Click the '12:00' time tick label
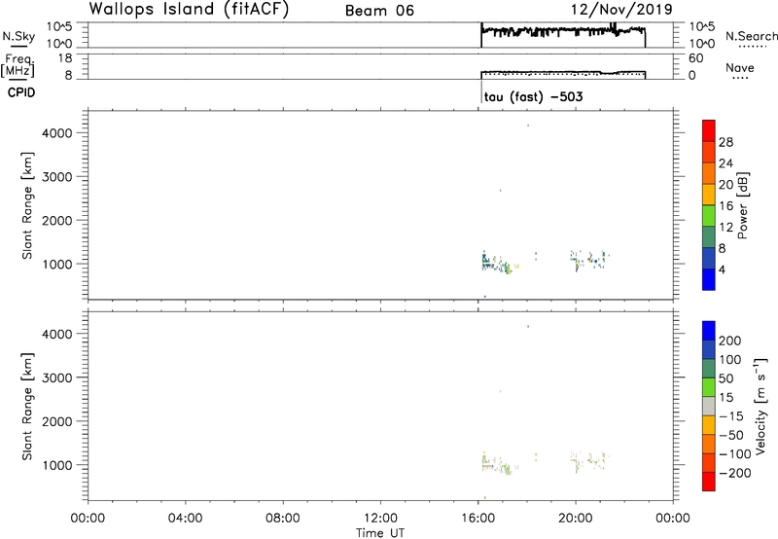Screen dimensions: 778x539 pyautogui.click(x=380, y=519)
